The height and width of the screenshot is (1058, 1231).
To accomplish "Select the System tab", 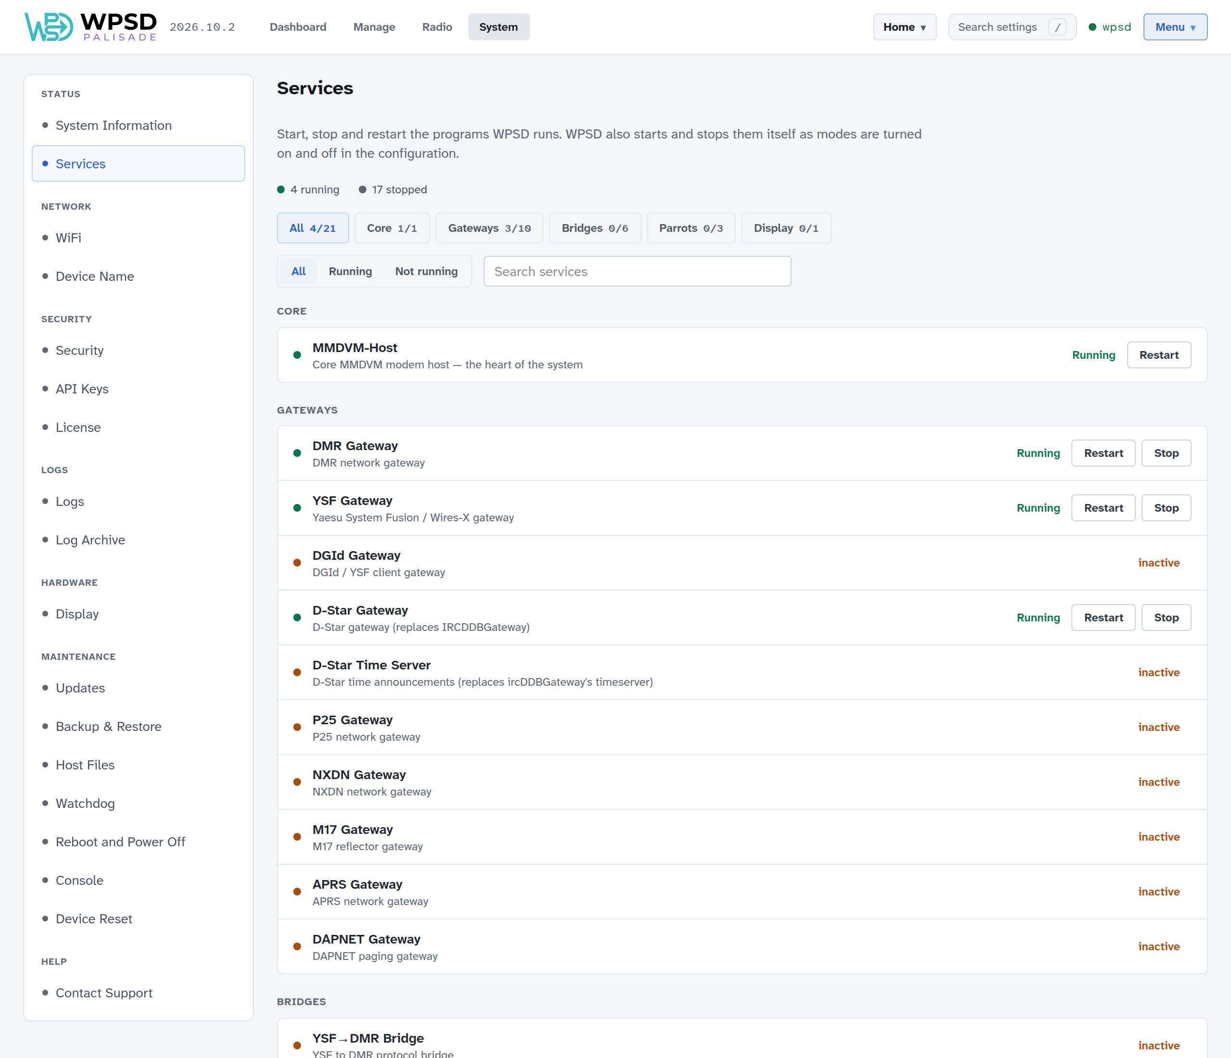I will (499, 27).
